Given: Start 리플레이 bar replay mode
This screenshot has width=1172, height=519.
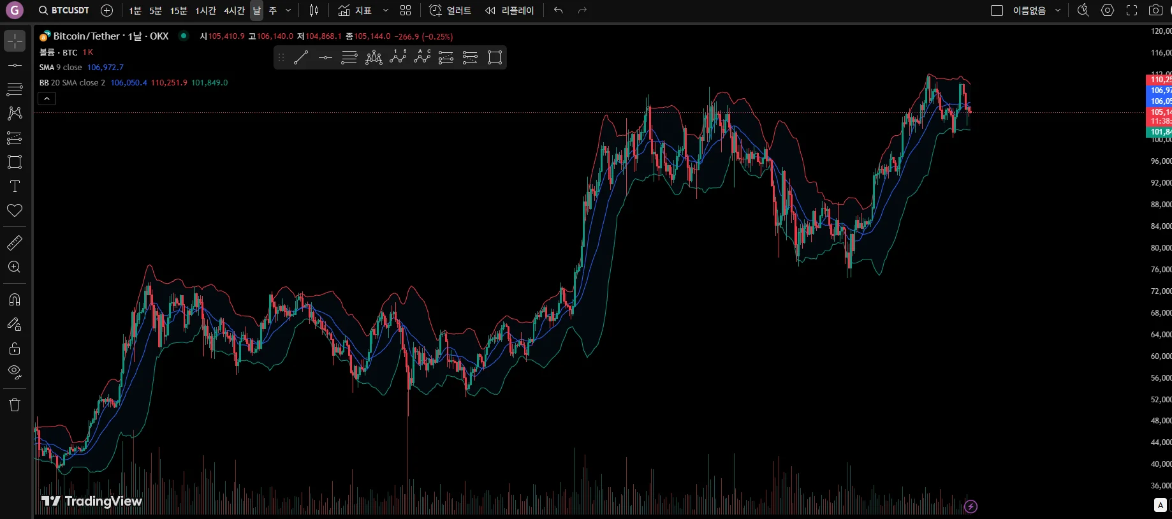Looking at the screenshot, I should click(509, 10).
